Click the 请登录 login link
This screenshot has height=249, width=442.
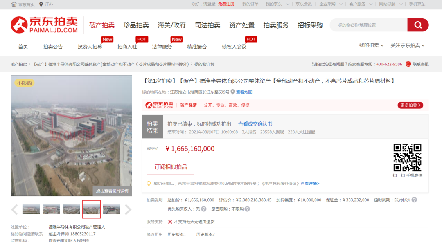coord(210,4)
